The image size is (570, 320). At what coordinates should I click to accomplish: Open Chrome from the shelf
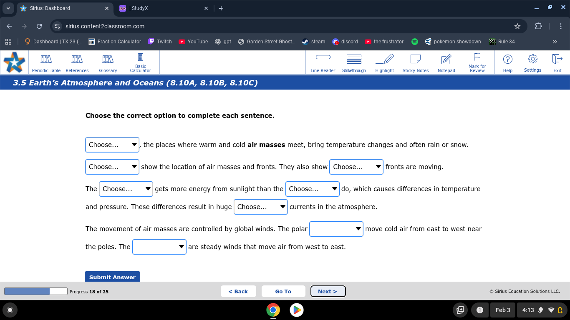(x=273, y=310)
